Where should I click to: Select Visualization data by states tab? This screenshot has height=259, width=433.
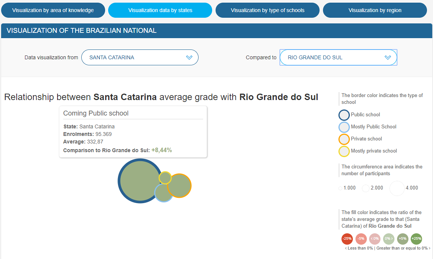[x=160, y=10]
